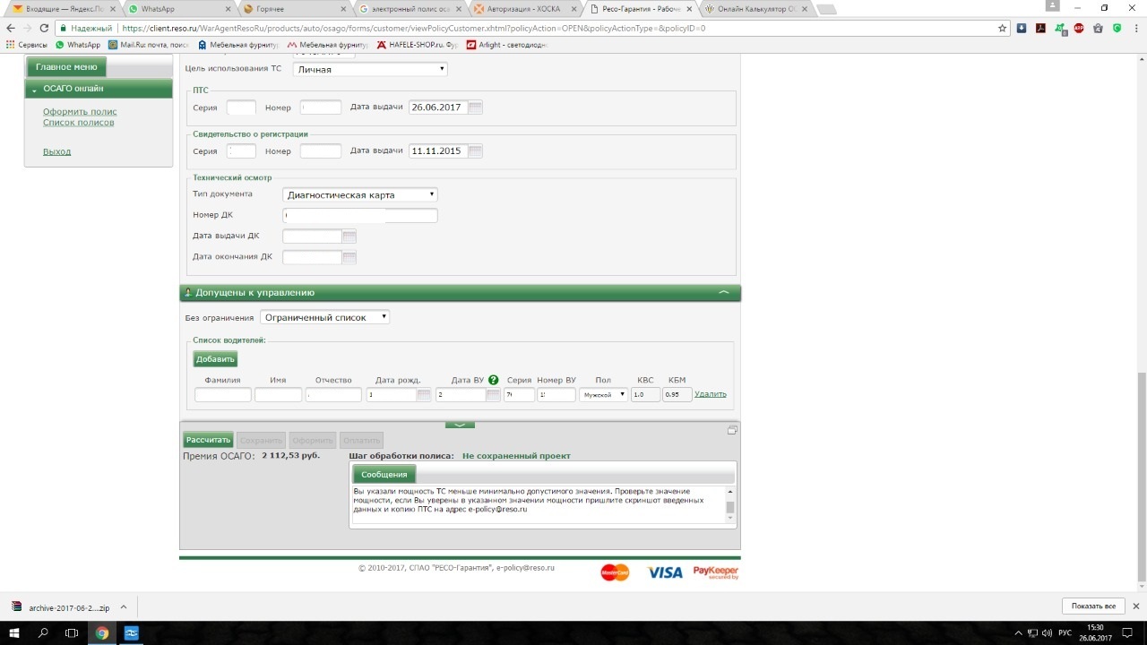This screenshot has width=1147, height=645.
Task: Switch to Онлайн Калькулятор tab
Action: coord(755,8)
